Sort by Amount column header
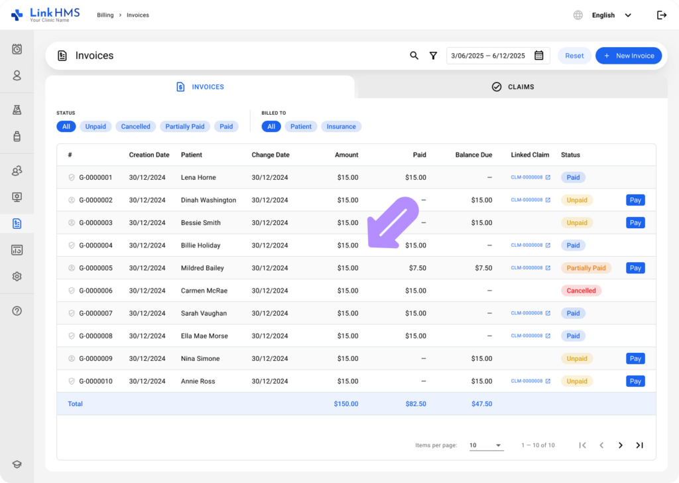The height and width of the screenshot is (483, 679). [x=346, y=155]
